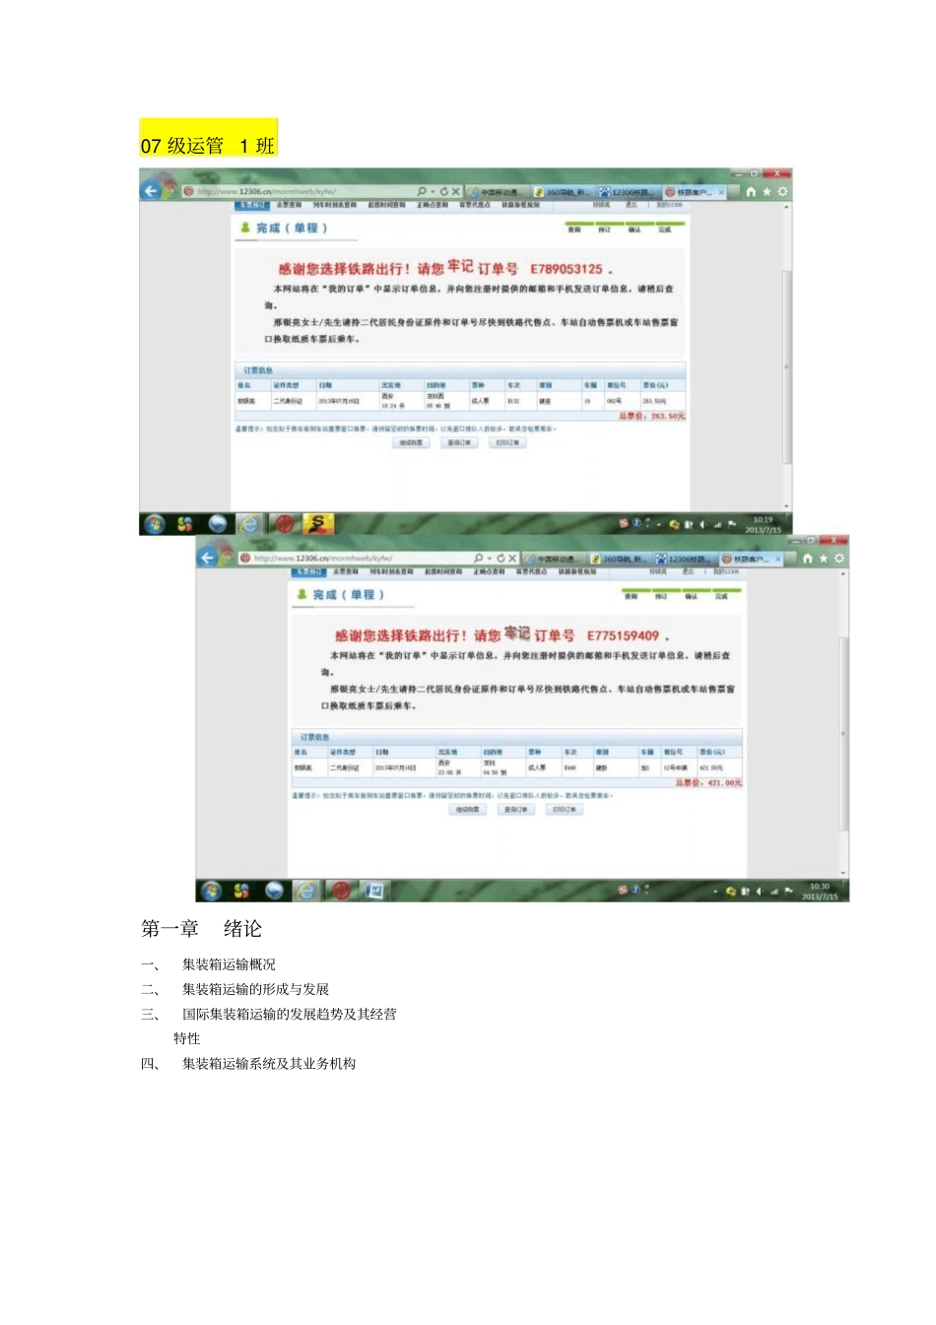Image resolution: width=936 pixels, height=1325 pixels.
Task: Click the Favorites star in lower browser
Action: click(824, 559)
